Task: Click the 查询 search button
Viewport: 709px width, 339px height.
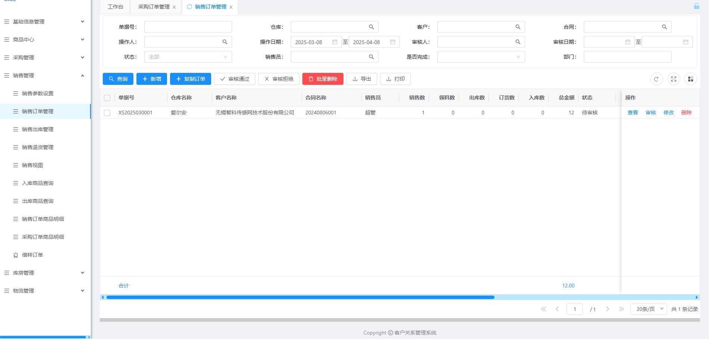Action: (118, 79)
